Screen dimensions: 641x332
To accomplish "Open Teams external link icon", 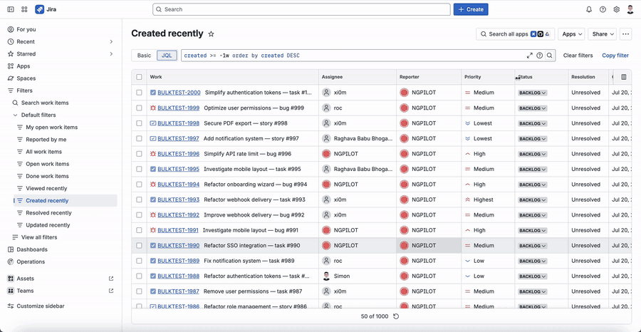I will pyautogui.click(x=111, y=291).
